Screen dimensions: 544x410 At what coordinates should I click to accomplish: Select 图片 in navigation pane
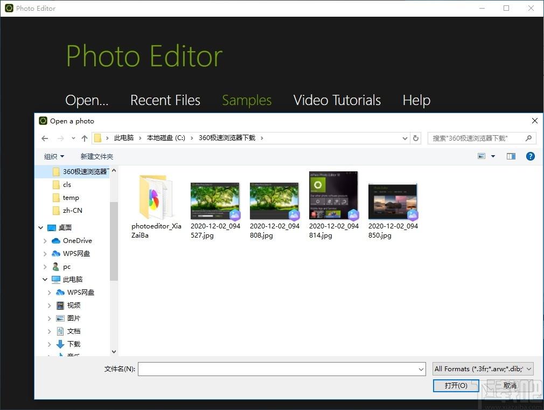pos(68,318)
